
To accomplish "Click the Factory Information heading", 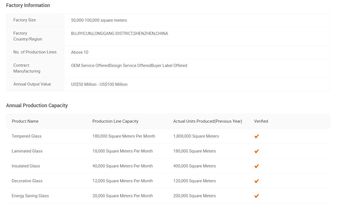I will point(28,5).
